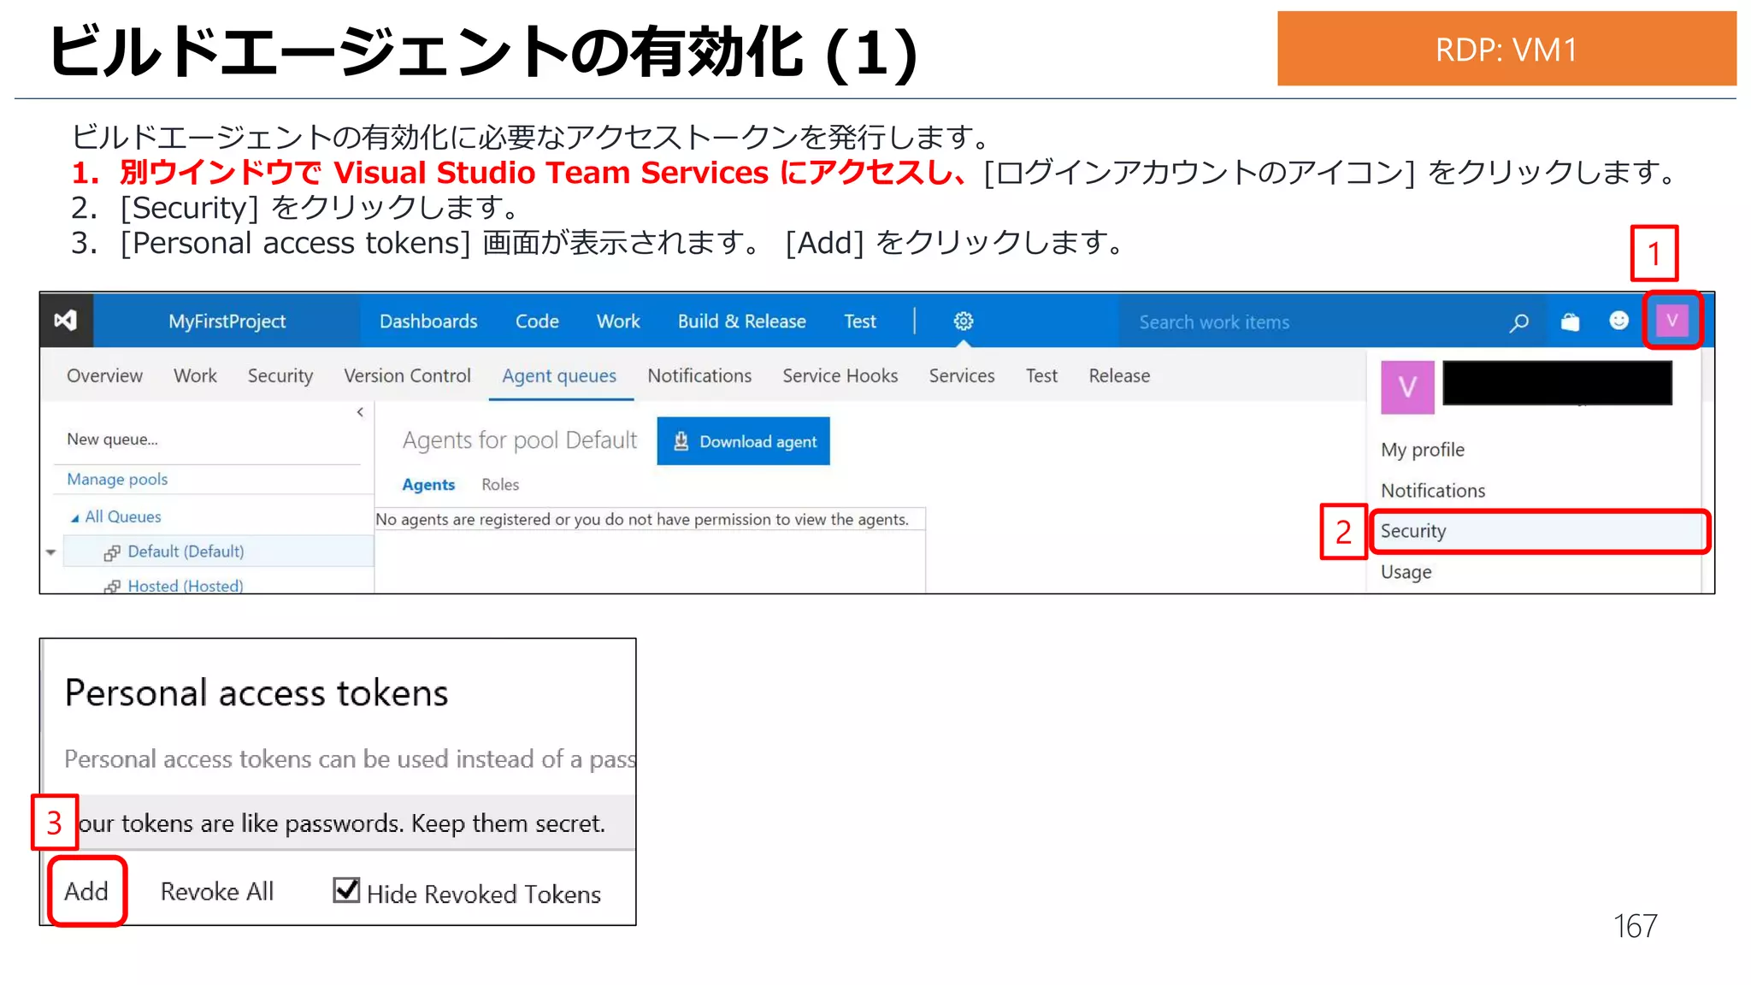Open the Dashboards hub
Viewport: 1751px width, 985px height.
point(428,321)
